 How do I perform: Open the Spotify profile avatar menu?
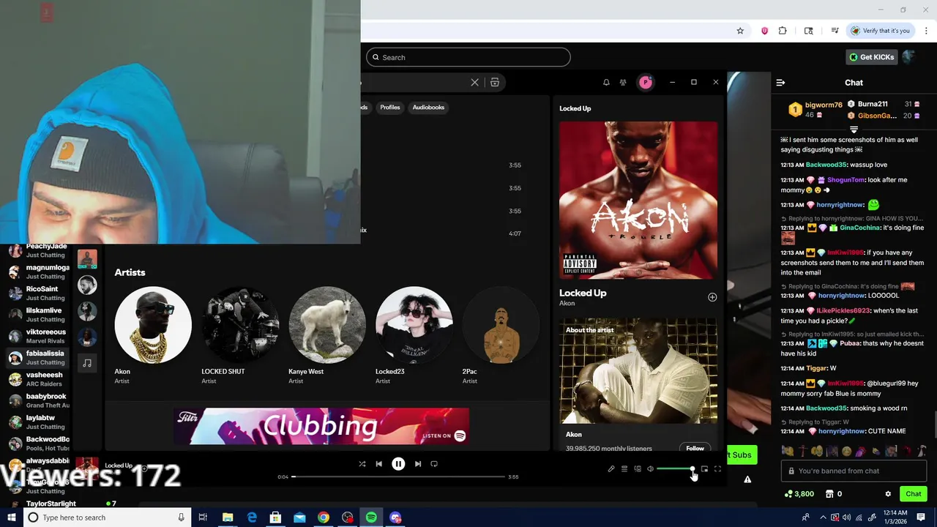(x=646, y=83)
